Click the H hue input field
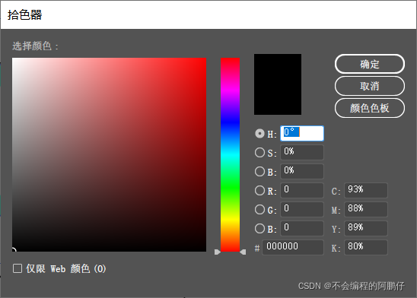 [x=302, y=133]
